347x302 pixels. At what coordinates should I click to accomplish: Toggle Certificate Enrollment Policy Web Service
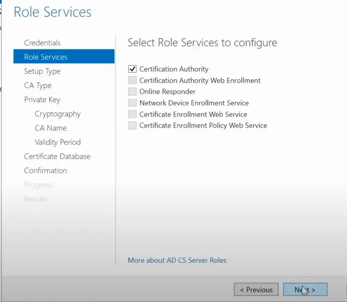132,126
